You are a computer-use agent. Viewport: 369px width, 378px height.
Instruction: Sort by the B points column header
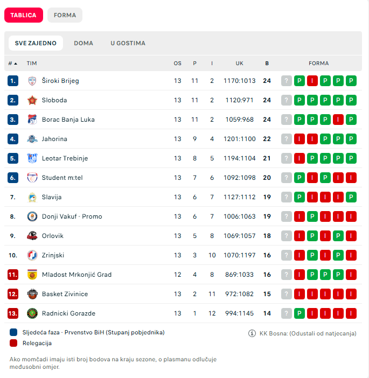pyautogui.click(x=267, y=64)
